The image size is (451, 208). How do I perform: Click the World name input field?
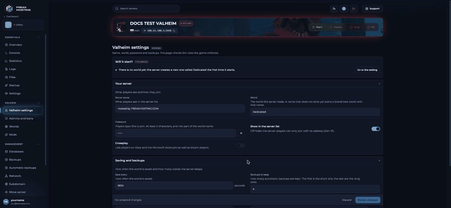pos(315,112)
